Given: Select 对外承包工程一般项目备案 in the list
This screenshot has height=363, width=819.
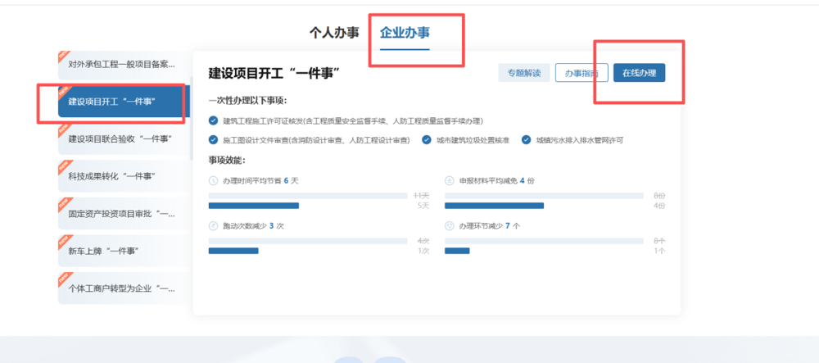Looking at the screenshot, I should click(x=124, y=66).
